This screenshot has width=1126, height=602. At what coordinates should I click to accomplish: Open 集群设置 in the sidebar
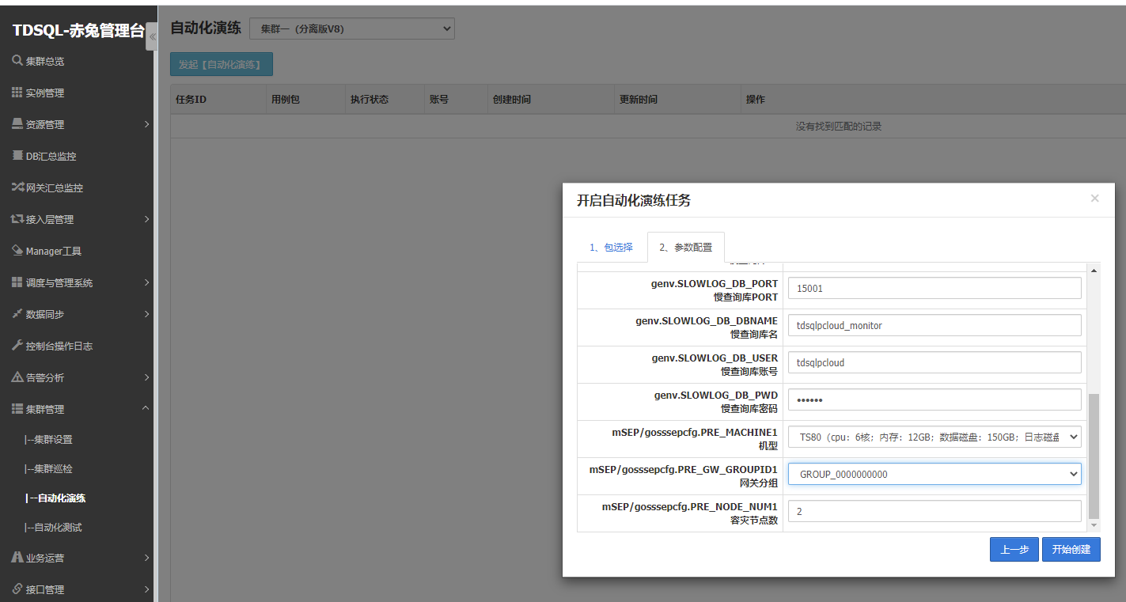point(49,440)
